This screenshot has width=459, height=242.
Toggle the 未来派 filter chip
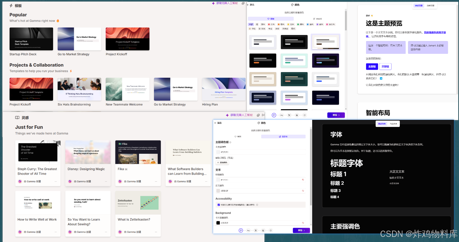[285, 29]
